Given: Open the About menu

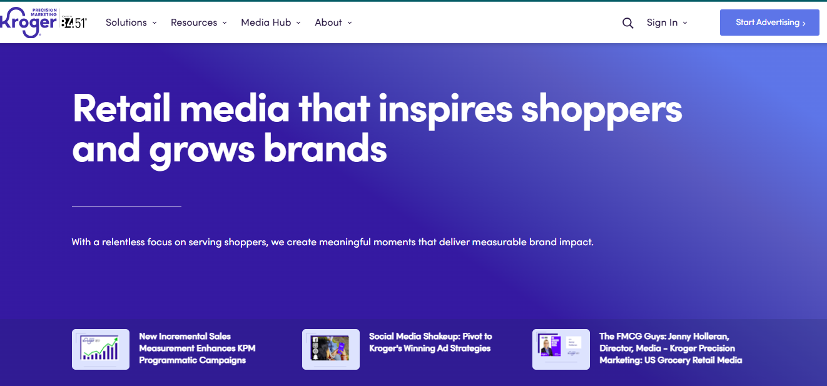Looking at the screenshot, I should (328, 23).
